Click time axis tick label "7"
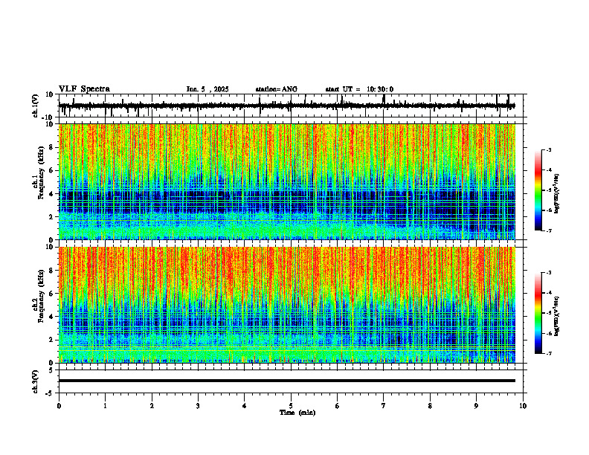 click(384, 406)
